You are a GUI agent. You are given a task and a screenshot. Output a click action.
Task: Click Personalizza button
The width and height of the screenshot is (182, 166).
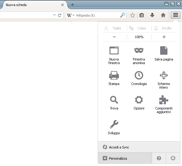[x=125, y=158]
